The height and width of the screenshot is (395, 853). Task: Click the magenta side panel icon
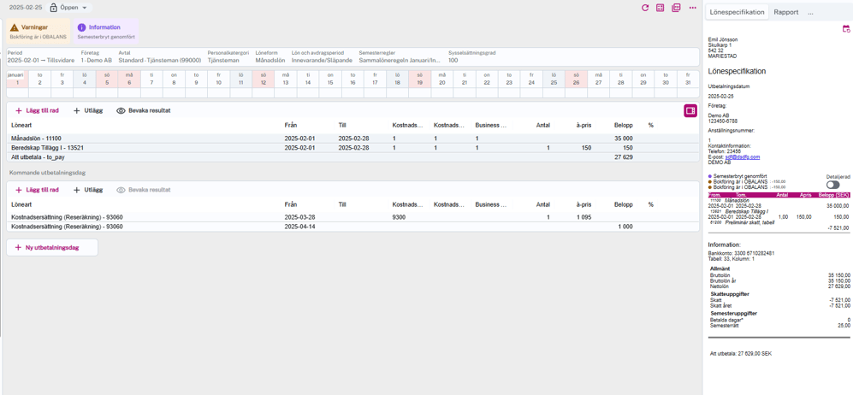[x=690, y=110]
